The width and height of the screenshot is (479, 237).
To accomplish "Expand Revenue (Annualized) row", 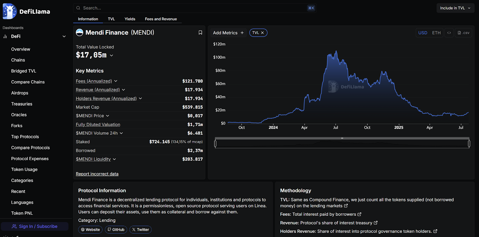I will click(x=123, y=90).
